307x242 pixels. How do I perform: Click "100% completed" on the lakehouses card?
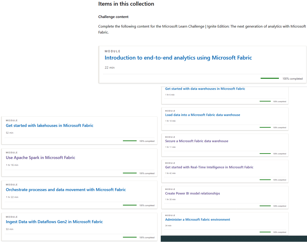pyautogui.click(x=147, y=141)
